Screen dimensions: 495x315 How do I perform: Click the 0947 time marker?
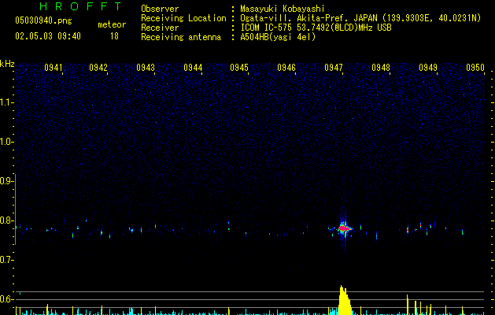[334, 68]
